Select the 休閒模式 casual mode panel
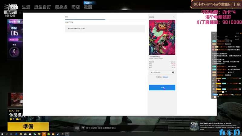The height and width of the screenshot is (136, 242). coord(15,115)
